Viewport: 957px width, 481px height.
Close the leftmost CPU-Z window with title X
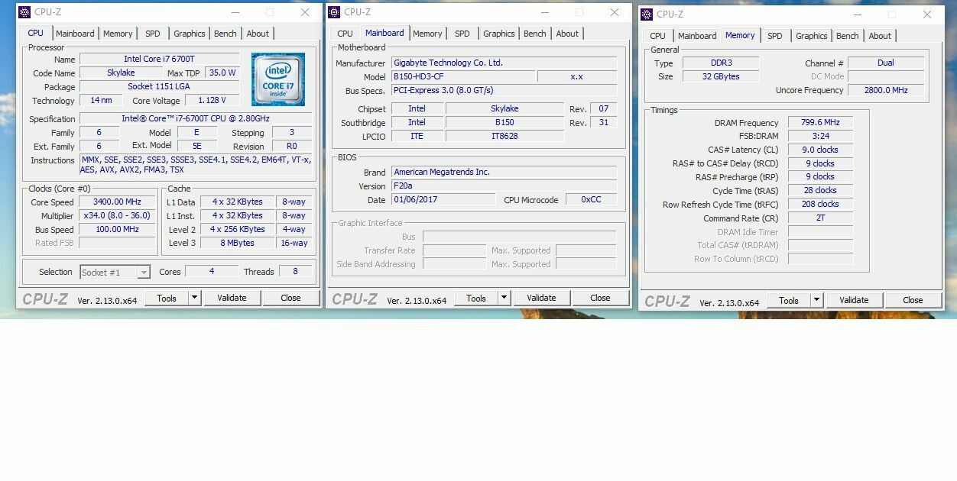pos(305,12)
